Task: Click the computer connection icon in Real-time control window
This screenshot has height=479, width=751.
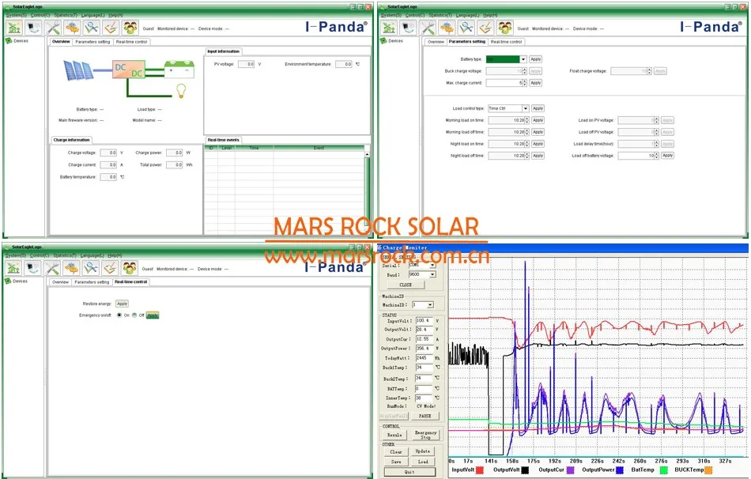Action: click(x=32, y=268)
